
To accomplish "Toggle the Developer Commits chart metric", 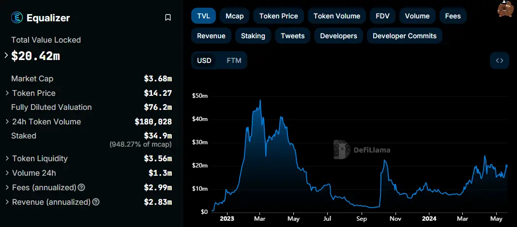I will (405, 36).
